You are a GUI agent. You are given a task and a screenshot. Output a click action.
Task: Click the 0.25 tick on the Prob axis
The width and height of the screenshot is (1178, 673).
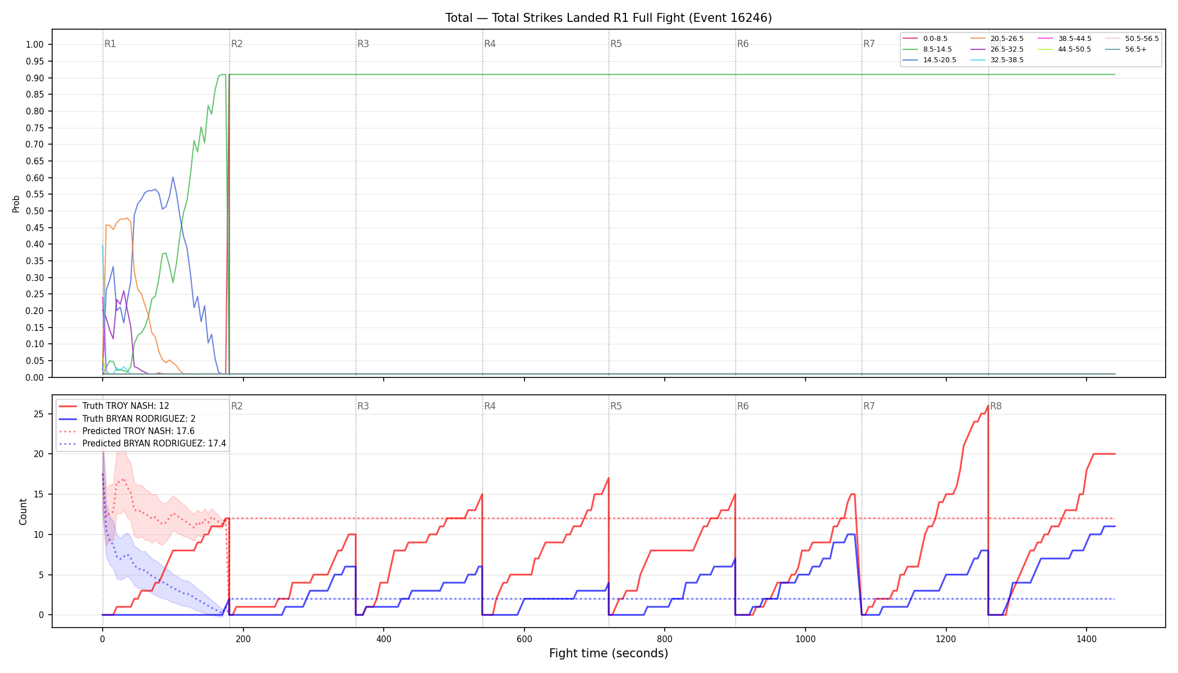pyautogui.click(x=35, y=294)
